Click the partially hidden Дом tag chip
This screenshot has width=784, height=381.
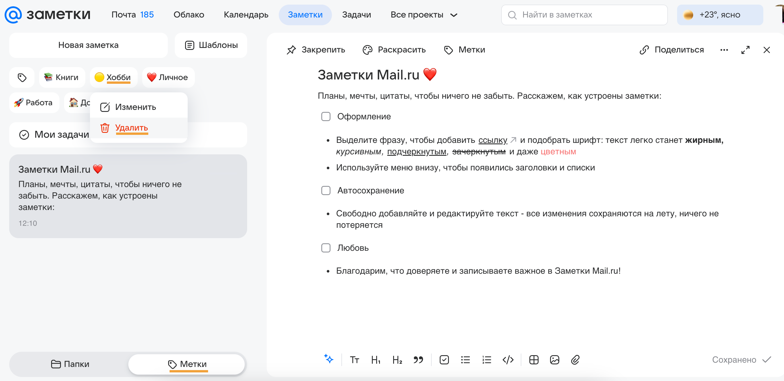(x=78, y=103)
